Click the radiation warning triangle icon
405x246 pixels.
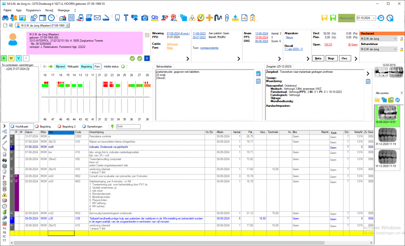[192, 18]
